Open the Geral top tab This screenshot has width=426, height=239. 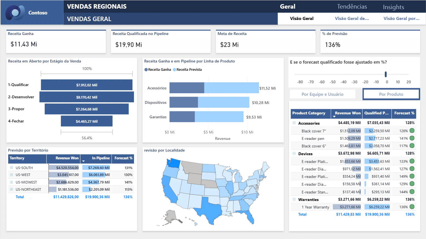pos(288,7)
